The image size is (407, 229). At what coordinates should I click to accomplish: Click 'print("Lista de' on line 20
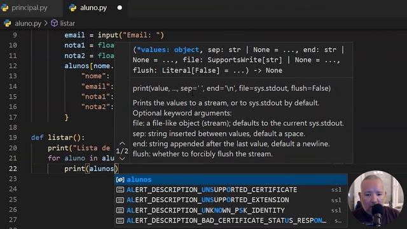pyautogui.click(x=79, y=148)
